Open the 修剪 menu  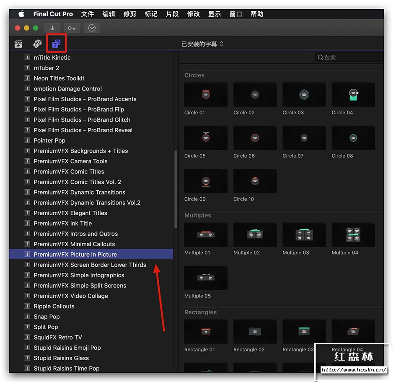130,14
